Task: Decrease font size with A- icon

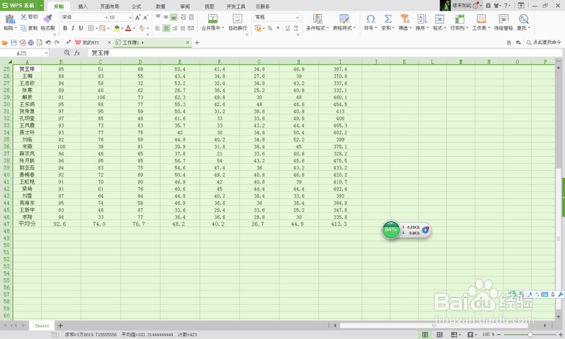Action: point(146,17)
